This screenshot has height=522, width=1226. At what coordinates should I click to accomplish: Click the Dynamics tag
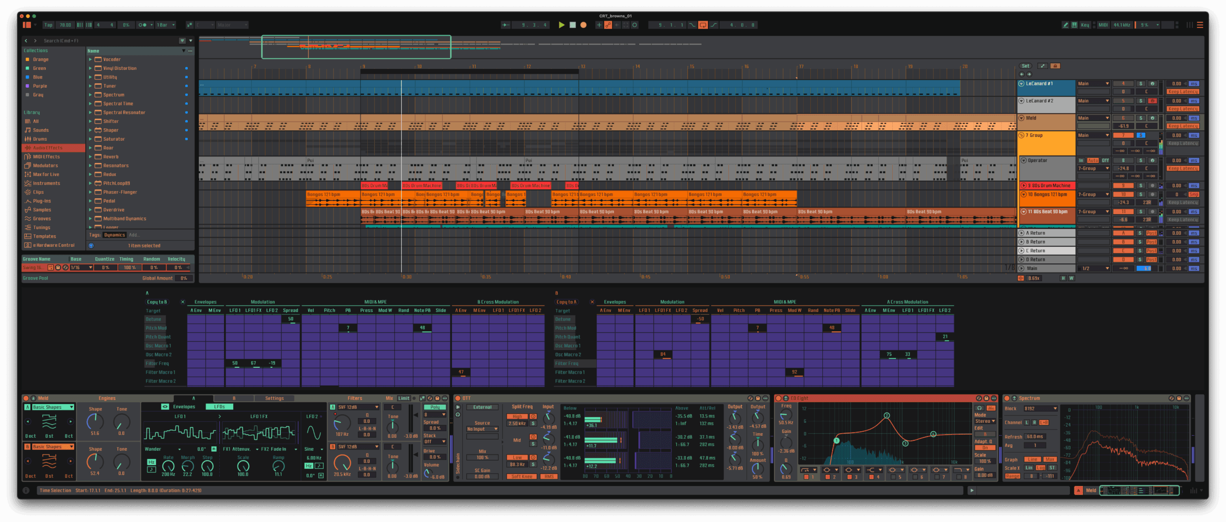coord(114,235)
